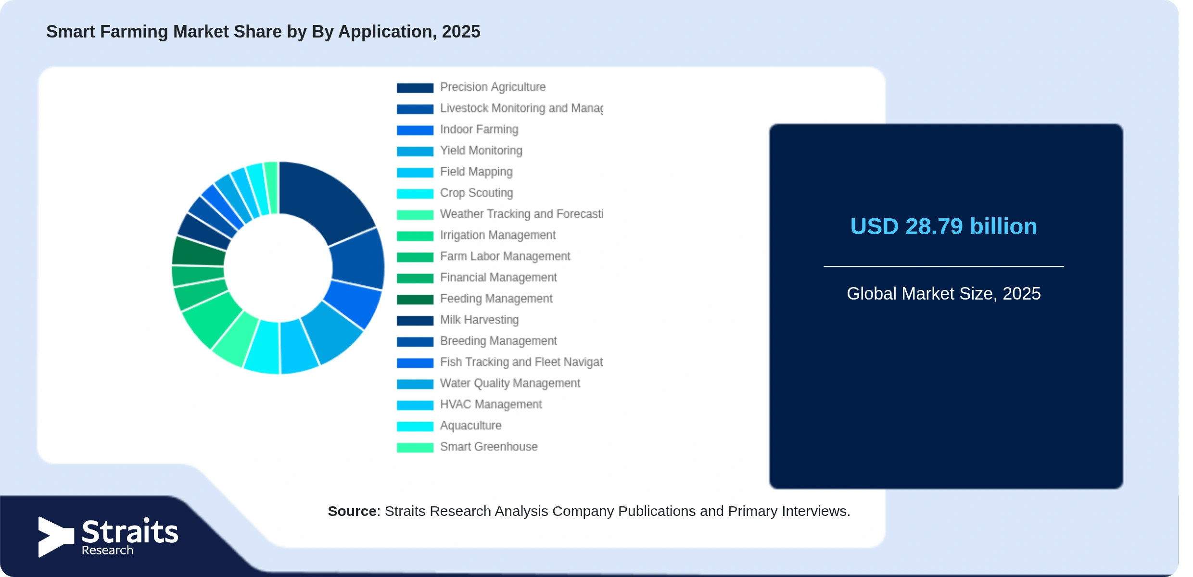Viewport: 1193px width, 577px height.
Task: Toggle the Yield Monitoring legend entry
Action: point(459,151)
